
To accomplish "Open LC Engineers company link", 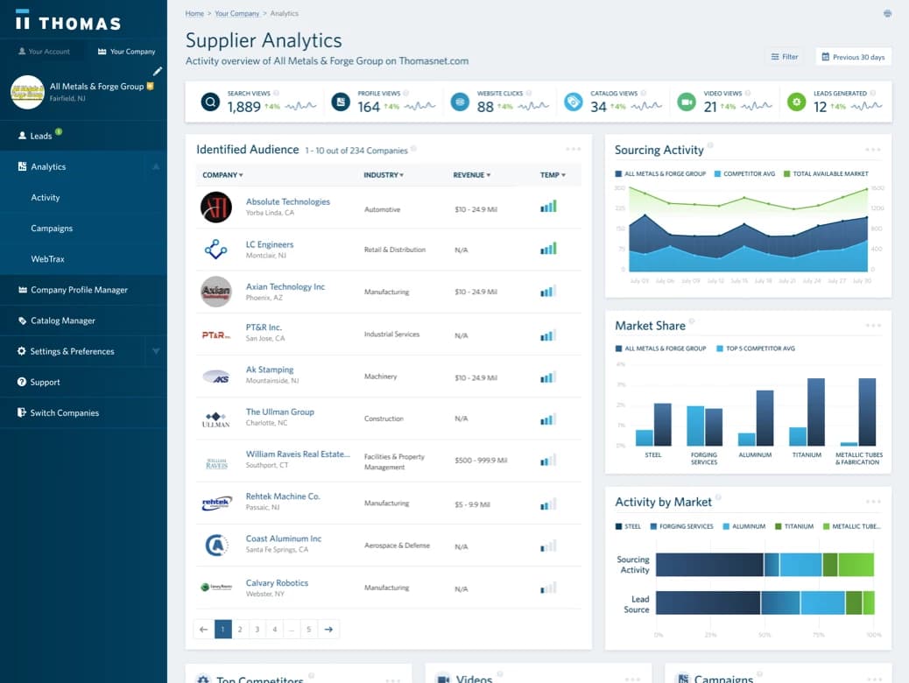I will pos(270,244).
